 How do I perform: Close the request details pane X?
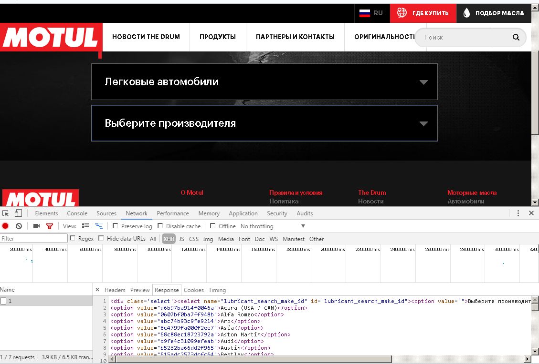[97, 290]
